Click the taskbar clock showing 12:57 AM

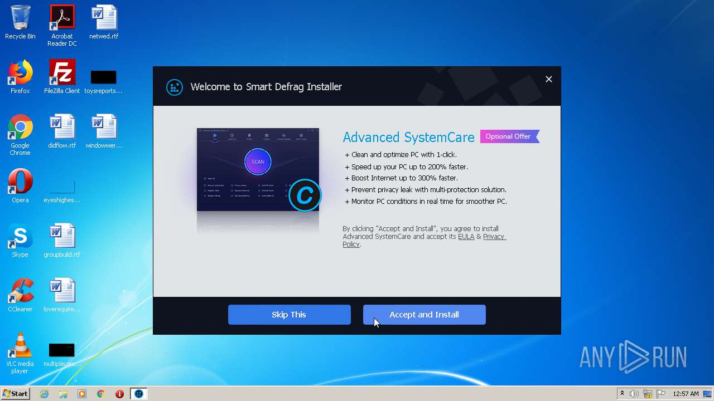coord(686,394)
